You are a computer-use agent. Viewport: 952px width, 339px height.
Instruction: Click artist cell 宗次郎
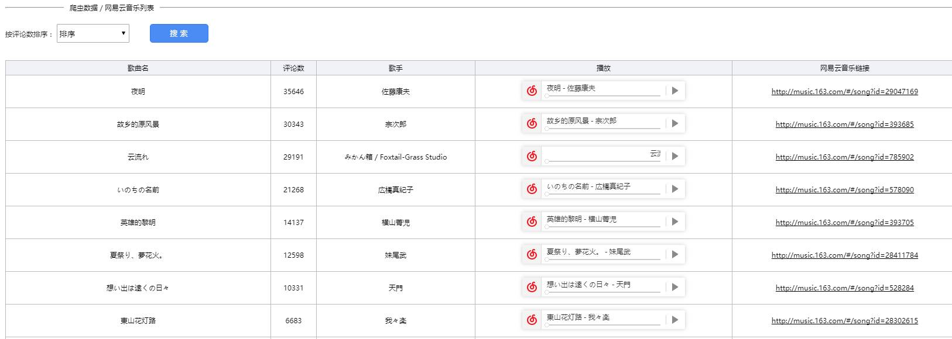396,124
